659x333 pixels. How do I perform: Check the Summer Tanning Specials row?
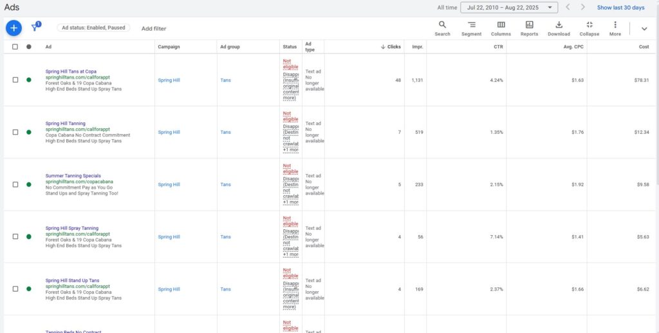pos(15,184)
